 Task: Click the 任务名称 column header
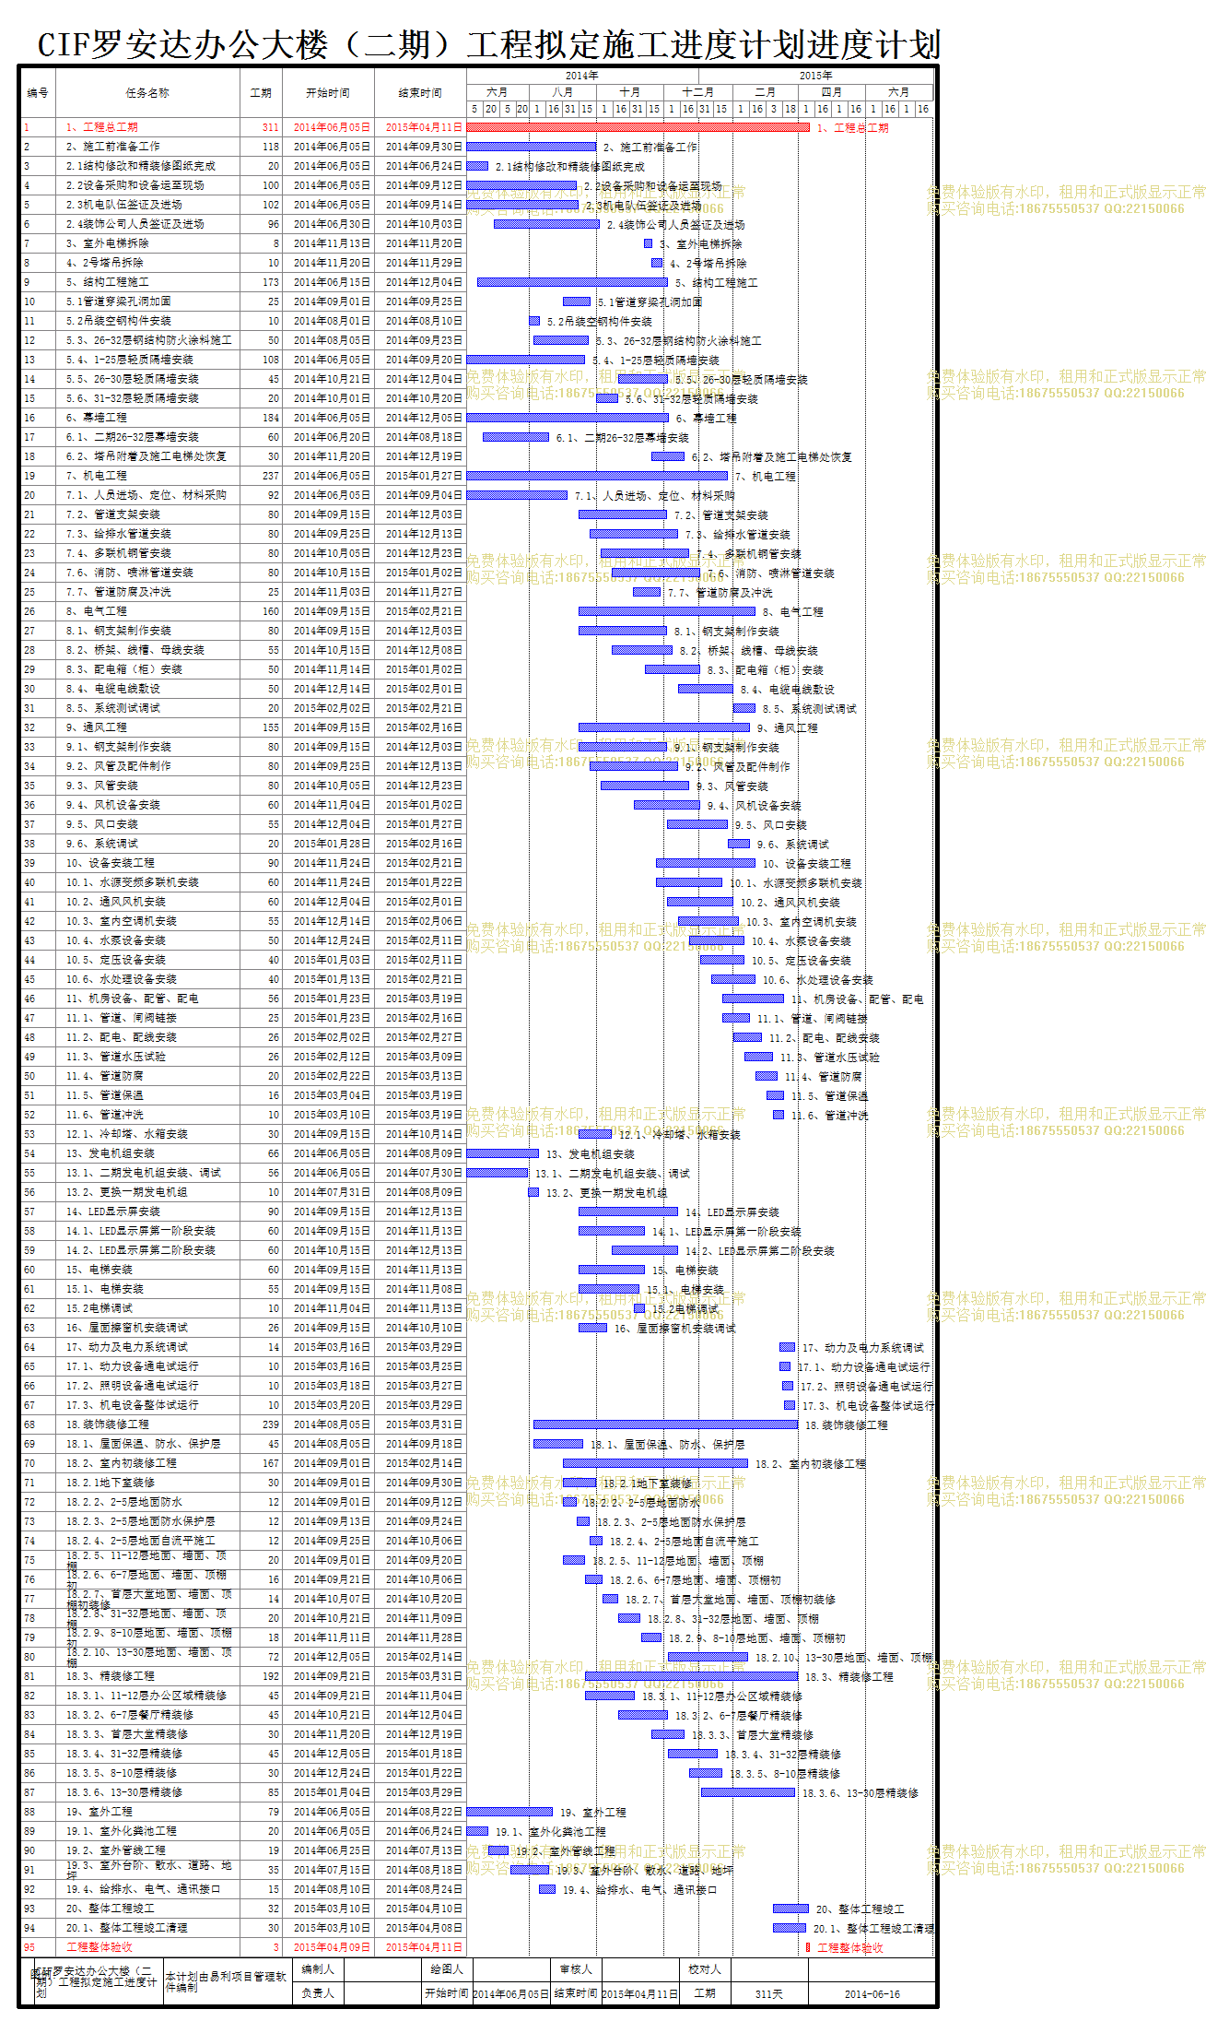(x=147, y=93)
